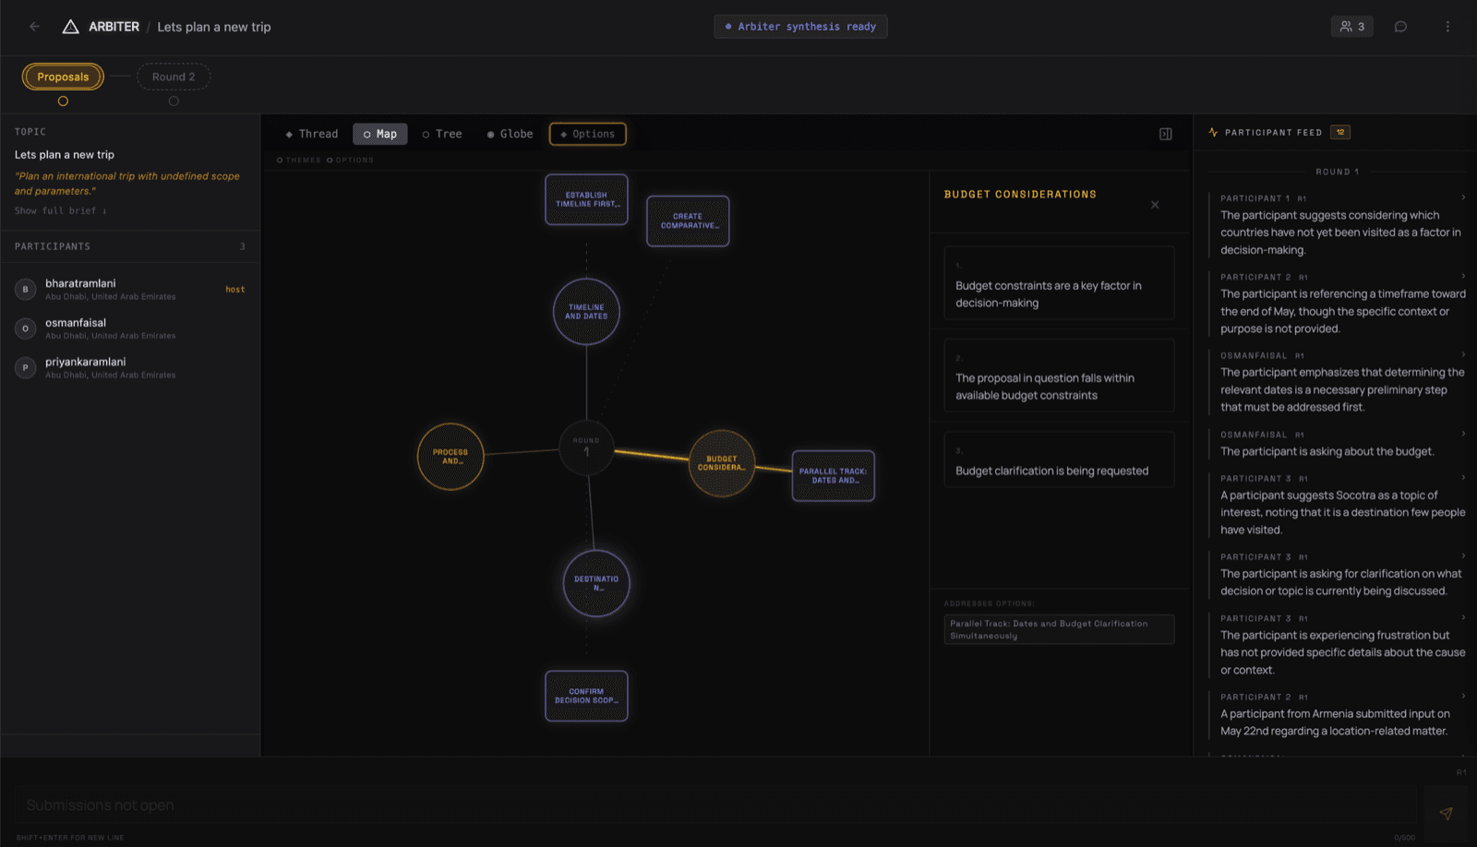Open participants count button showing 3
Screen dimensions: 1477x847
pyautogui.click(x=1351, y=27)
